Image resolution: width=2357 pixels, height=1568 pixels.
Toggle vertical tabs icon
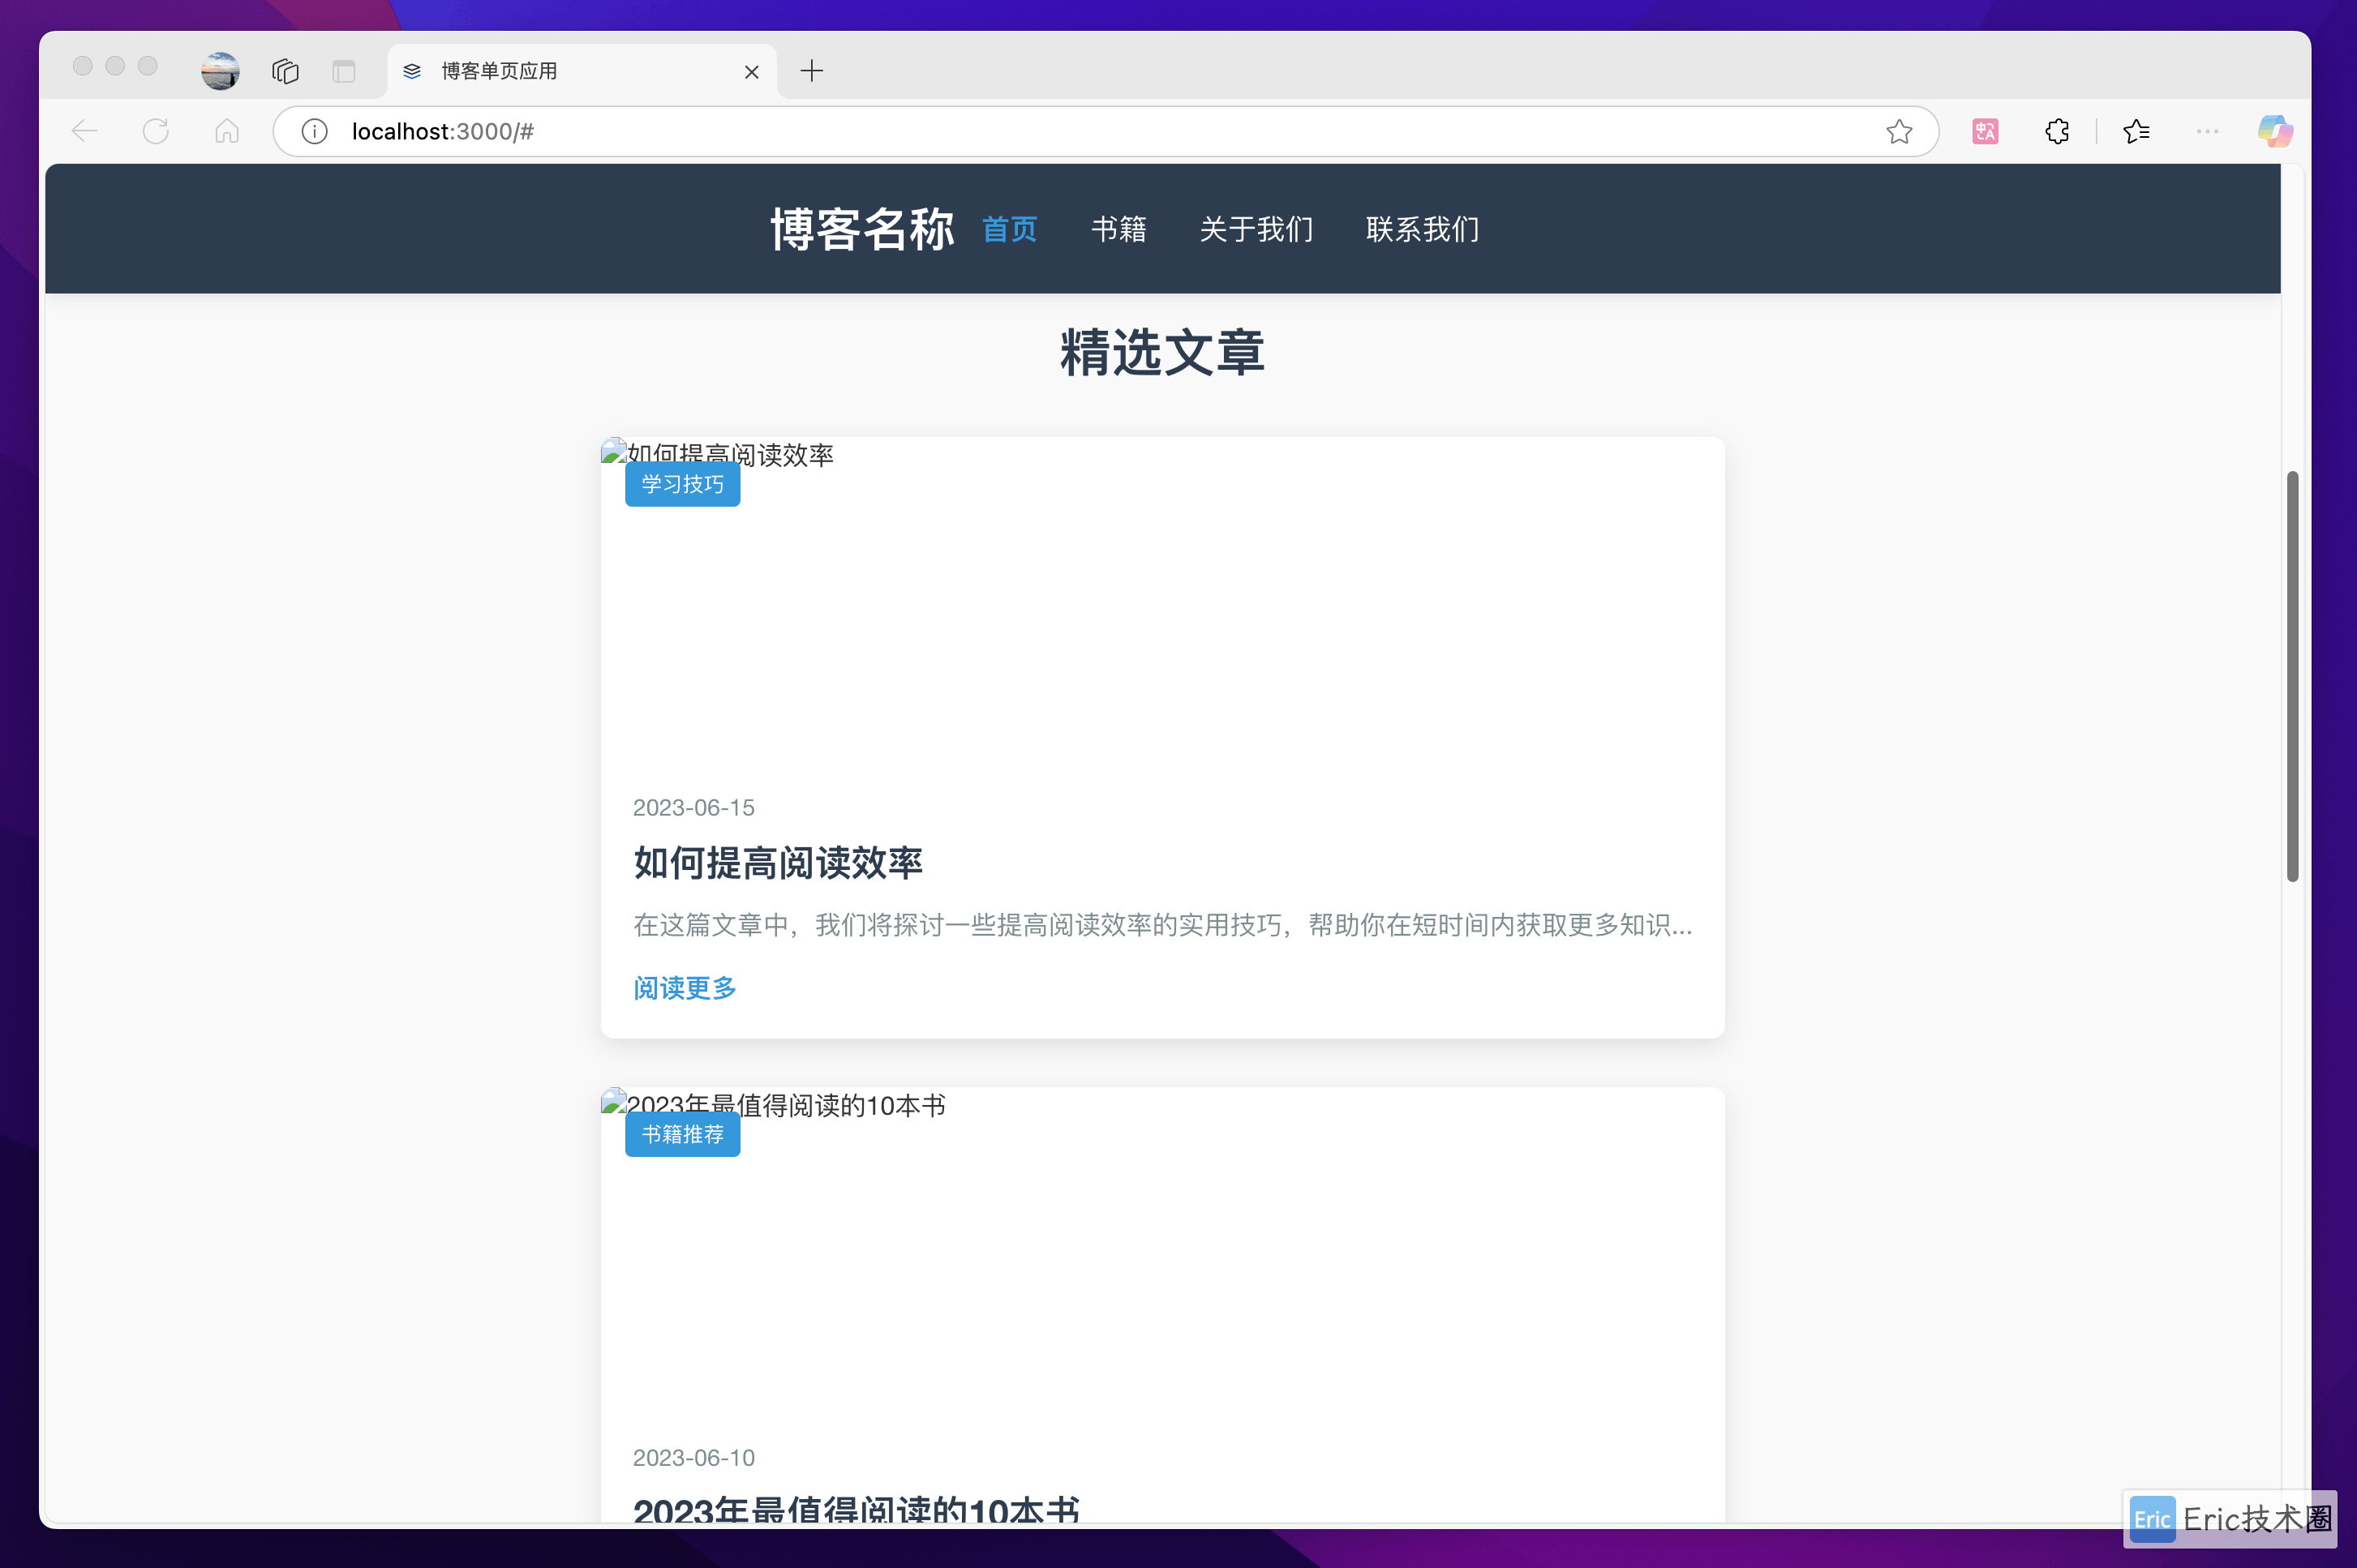pyautogui.click(x=344, y=71)
